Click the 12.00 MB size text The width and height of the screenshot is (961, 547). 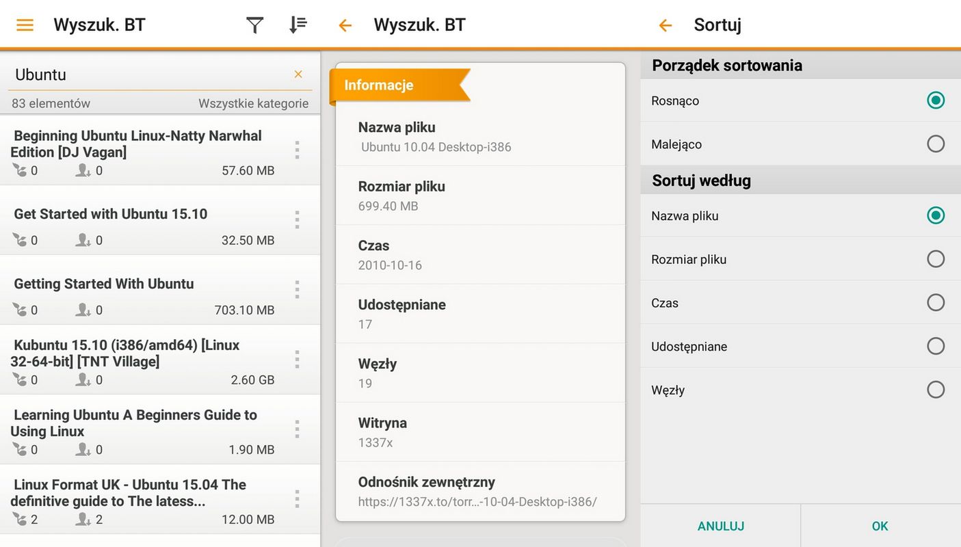248,519
